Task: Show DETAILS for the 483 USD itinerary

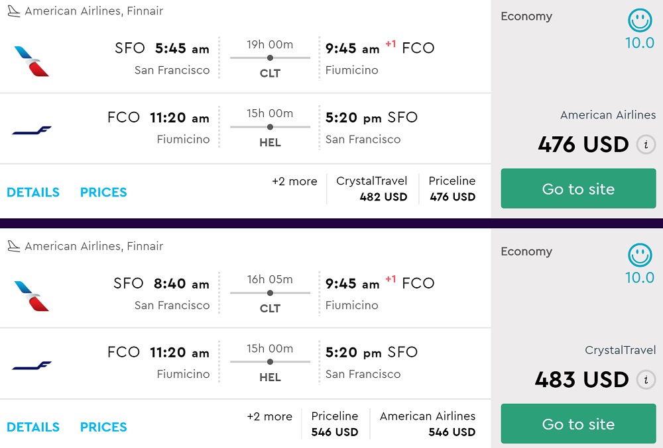Action: click(x=33, y=427)
